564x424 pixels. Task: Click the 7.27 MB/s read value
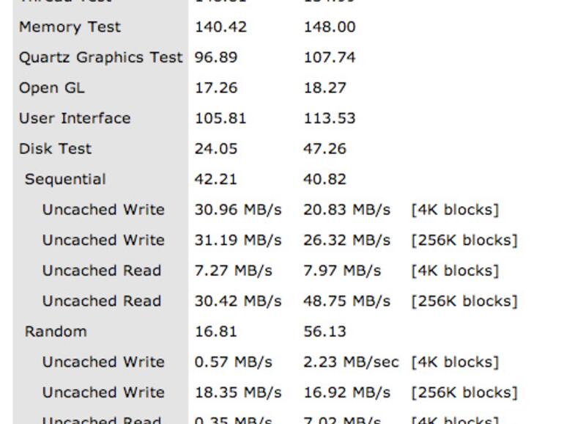tap(233, 271)
